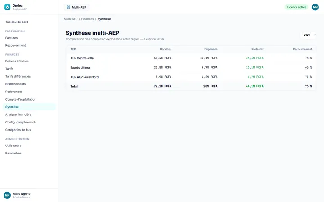This screenshot has height=202, width=324.
Task: Click the Solde net column header
Action: pos(257,49)
